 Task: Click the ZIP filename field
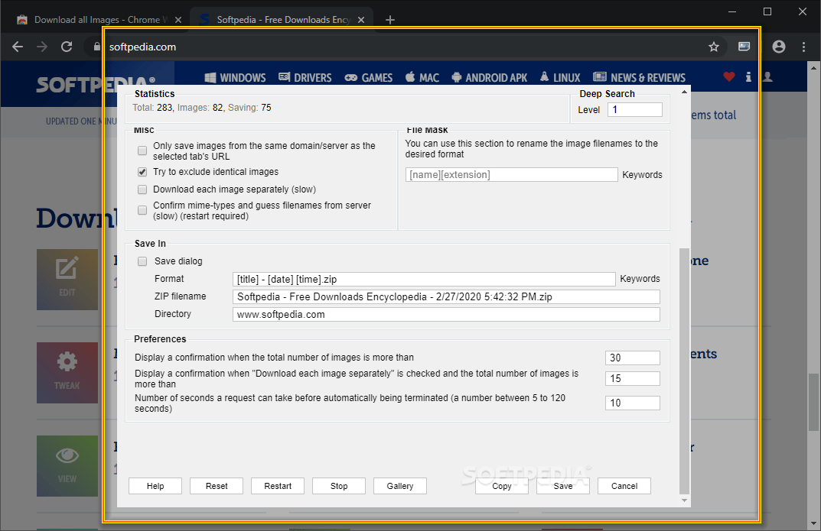tap(446, 297)
